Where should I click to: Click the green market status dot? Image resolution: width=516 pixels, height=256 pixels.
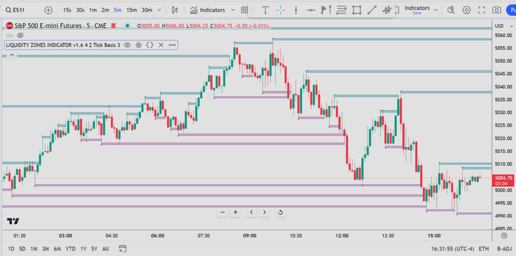127,26
